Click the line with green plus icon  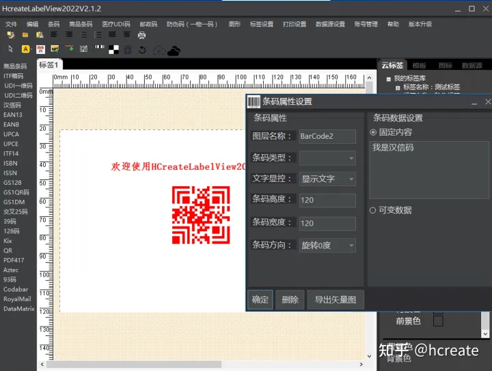point(69,49)
